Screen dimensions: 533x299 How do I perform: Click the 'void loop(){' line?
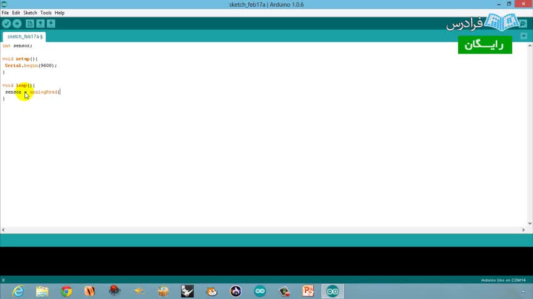pyautogui.click(x=18, y=85)
